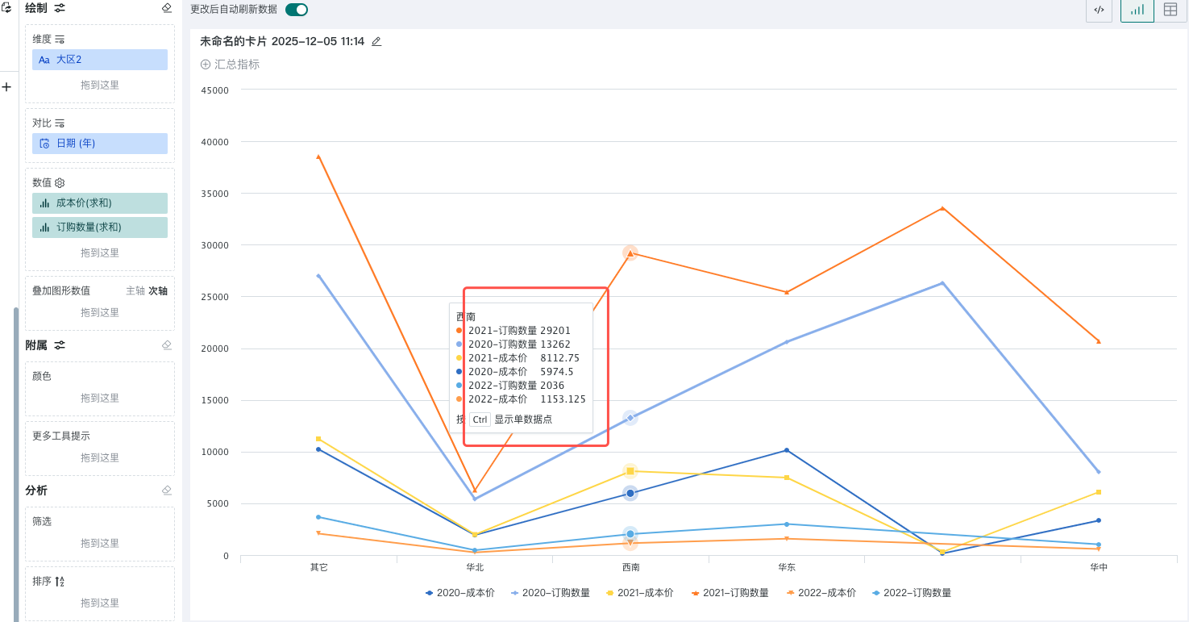Switch to table view

(x=1170, y=10)
